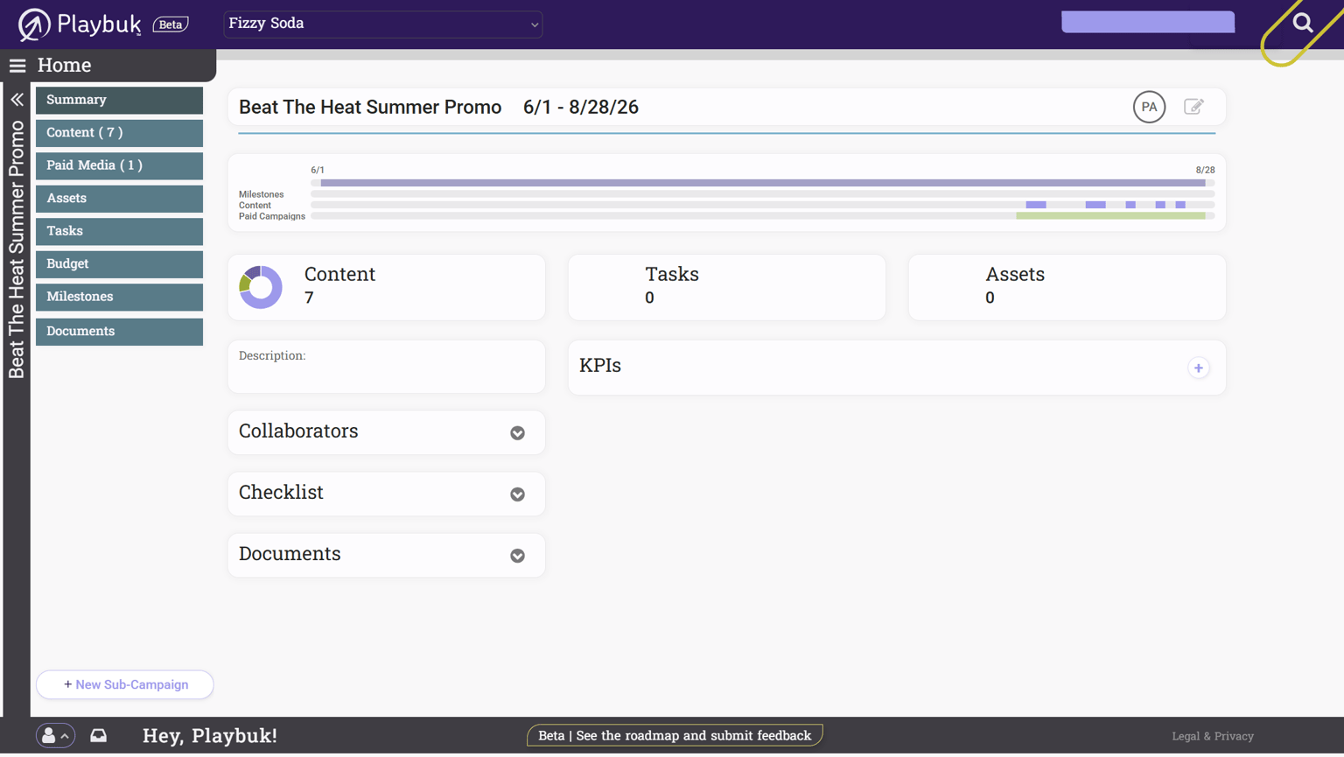Click the Content donut chart
1344x757 pixels.
pyautogui.click(x=261, y=287)
